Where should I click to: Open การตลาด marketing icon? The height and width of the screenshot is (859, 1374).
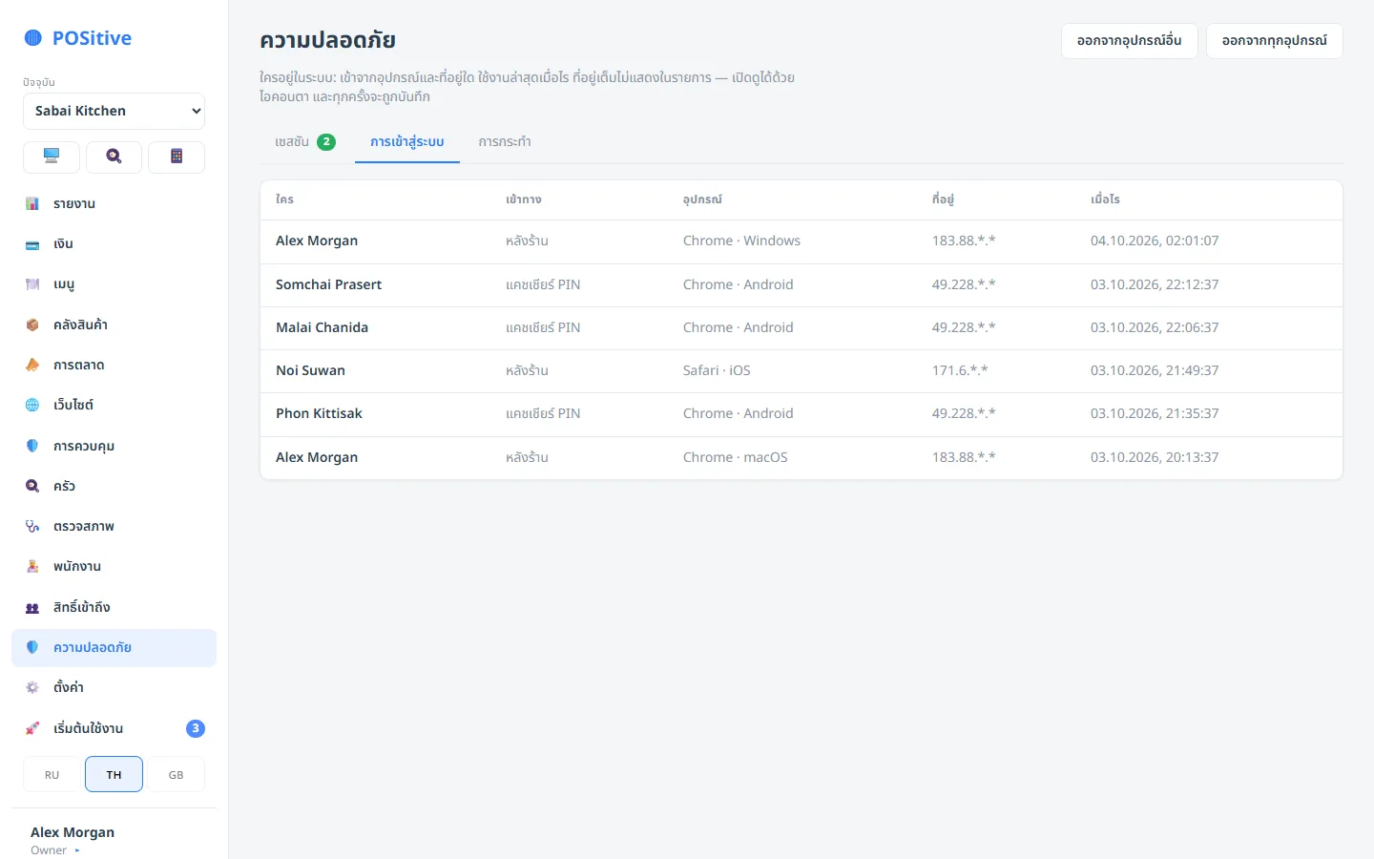tap(32, 365)
